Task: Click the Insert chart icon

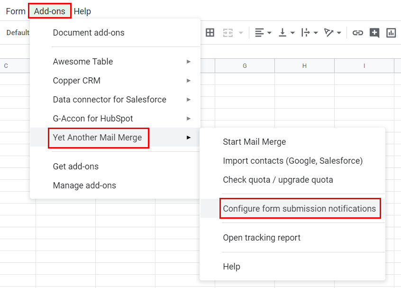Action: 391,33
